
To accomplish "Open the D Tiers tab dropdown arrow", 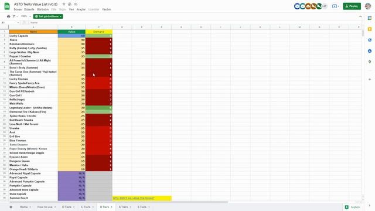I will [x=74, y=207].
